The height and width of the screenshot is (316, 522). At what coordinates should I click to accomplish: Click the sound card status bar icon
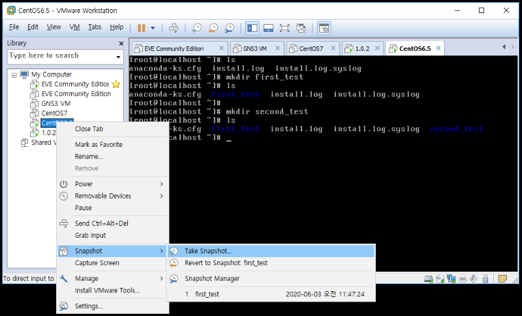pos(474,279)
